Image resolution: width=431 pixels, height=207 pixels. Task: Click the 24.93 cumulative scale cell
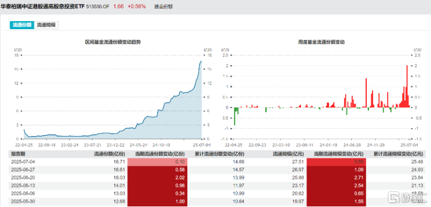click(x=418, y=170)
